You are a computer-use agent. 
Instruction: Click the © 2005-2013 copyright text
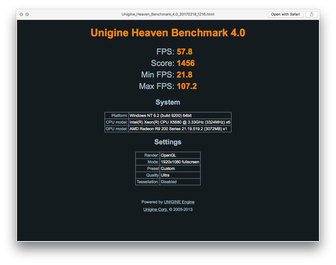[181, 209]
